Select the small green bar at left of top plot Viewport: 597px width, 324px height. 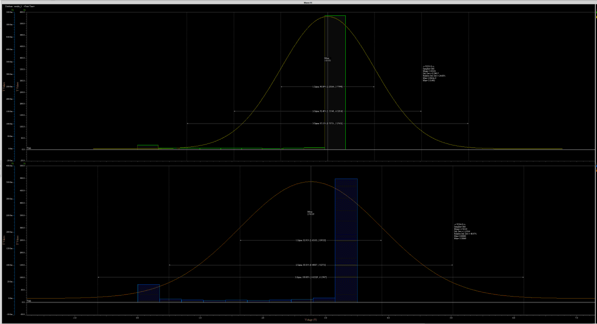click(148, 147)
